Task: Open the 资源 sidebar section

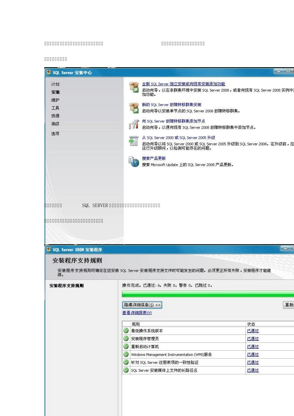Action: coord(55,116)
